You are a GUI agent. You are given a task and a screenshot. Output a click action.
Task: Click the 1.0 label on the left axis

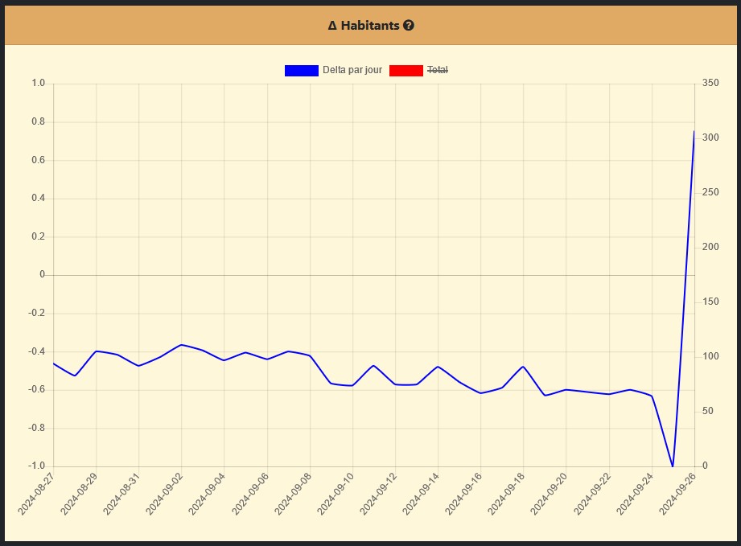click(x=38, y=84)
